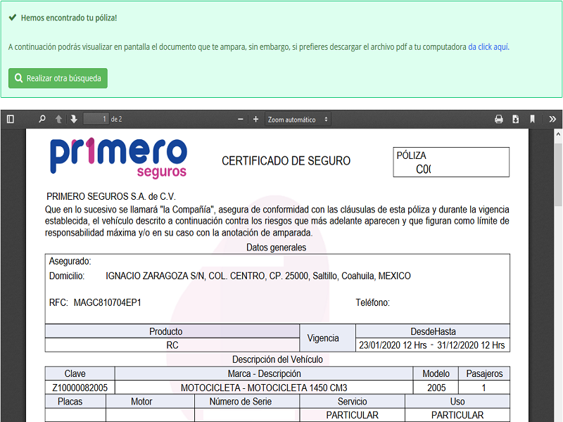
Task: Click the current view bookmark icon
Action: 533,120
